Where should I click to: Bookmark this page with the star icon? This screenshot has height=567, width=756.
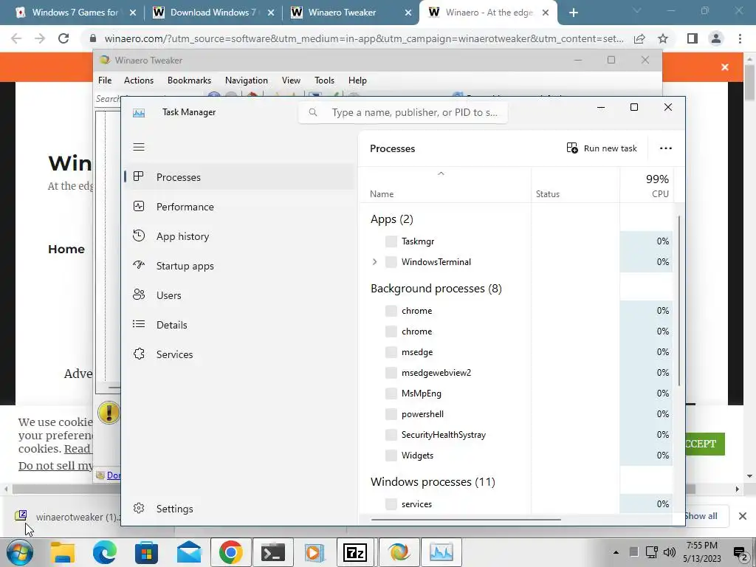click(663, 38)
